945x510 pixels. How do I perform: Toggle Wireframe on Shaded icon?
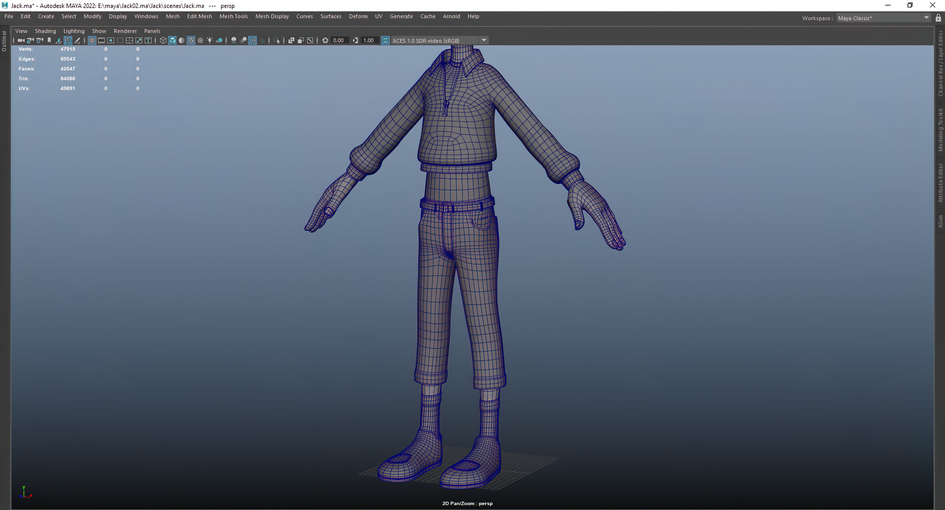pyautogui.click(x=191, y=40)
